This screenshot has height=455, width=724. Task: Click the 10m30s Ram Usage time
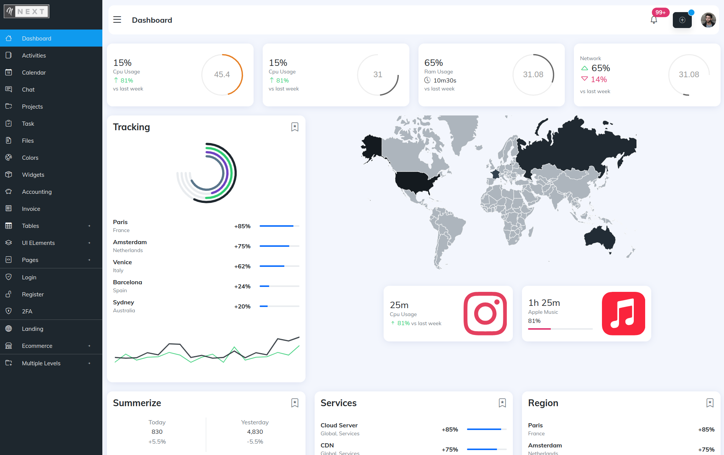(445, 80)
